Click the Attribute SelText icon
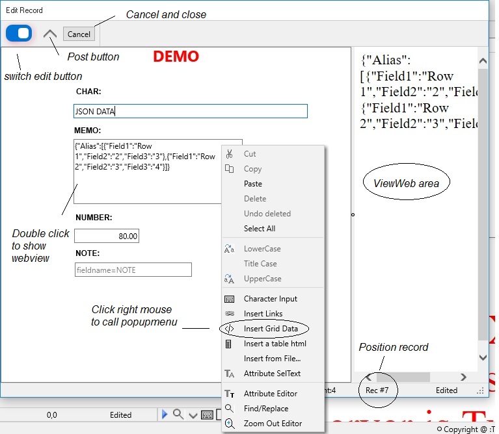Viewport: 499px width, 434px height. click(x=229, y=374)
